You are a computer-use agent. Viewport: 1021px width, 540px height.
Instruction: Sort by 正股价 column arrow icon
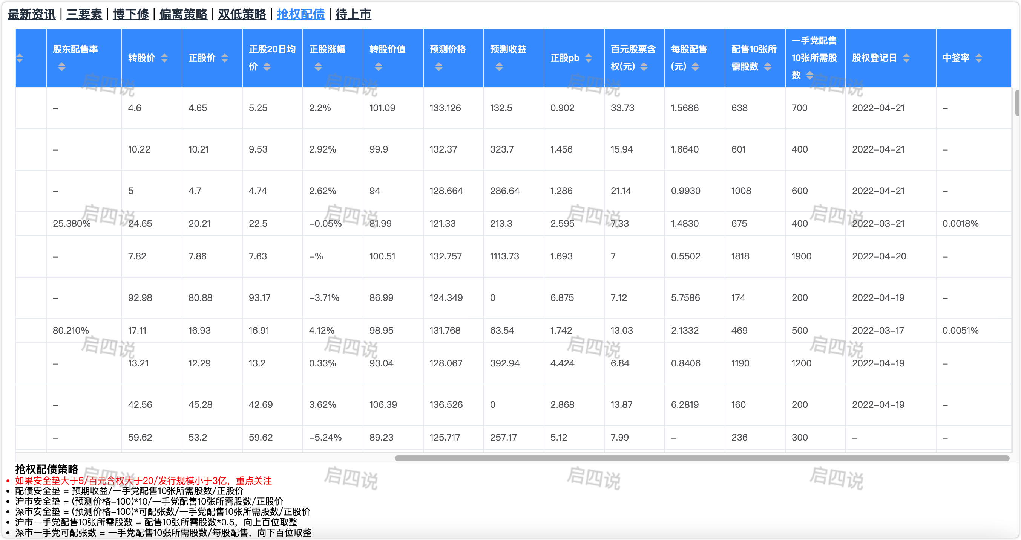[225, 58]
